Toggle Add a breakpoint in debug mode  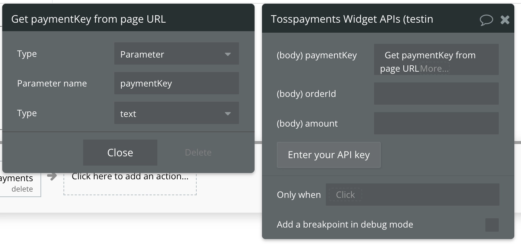pyautogui.click(x=492, y=225)
